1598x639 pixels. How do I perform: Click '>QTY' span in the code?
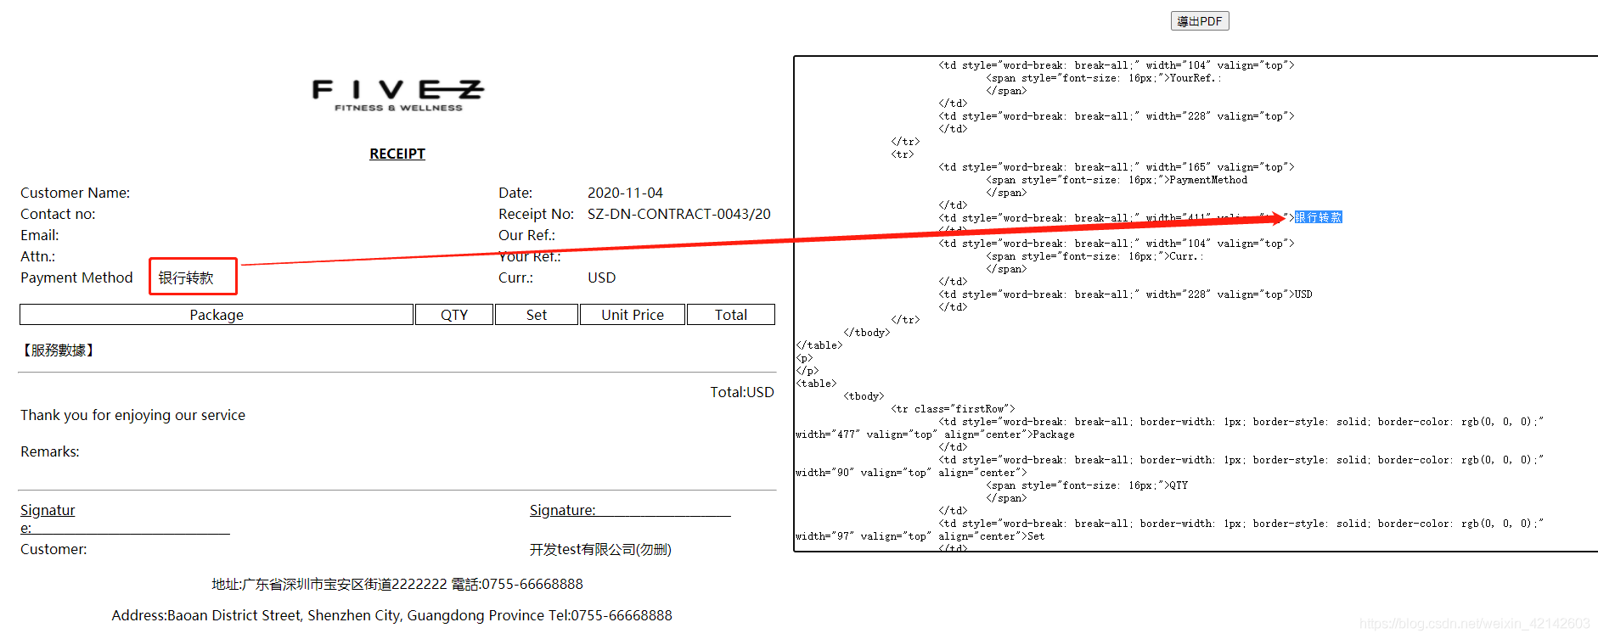click(x=1176, y=485)
